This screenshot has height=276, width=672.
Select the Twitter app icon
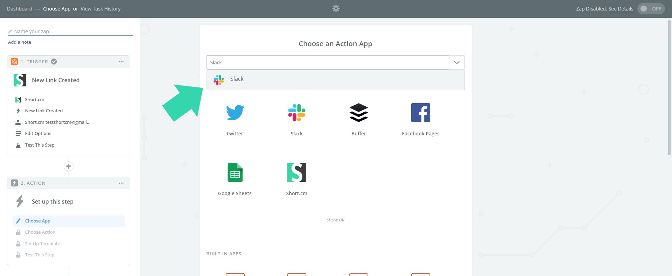pyautogui.click(x=235, y=113)
